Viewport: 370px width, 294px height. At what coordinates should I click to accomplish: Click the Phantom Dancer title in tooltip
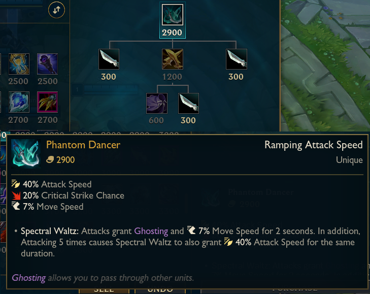[x=83, y=145]
